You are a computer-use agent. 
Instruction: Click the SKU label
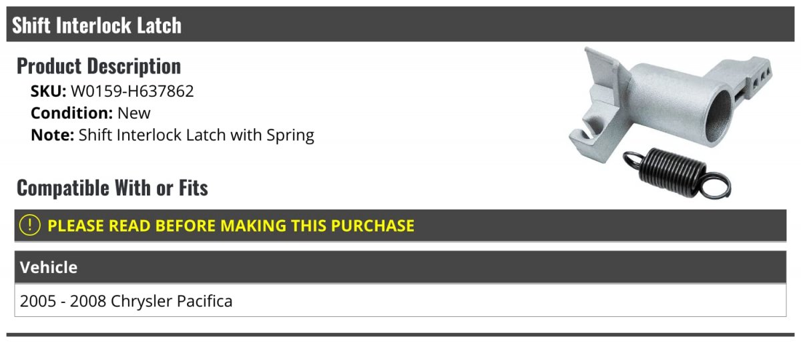(x=49, y=91)
